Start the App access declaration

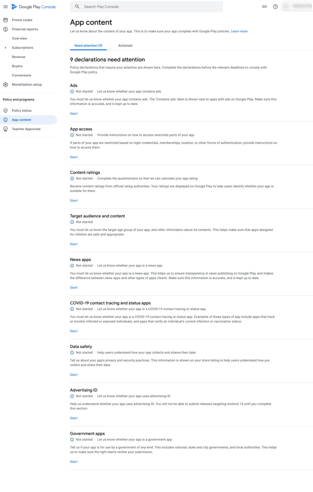[74, 157]
